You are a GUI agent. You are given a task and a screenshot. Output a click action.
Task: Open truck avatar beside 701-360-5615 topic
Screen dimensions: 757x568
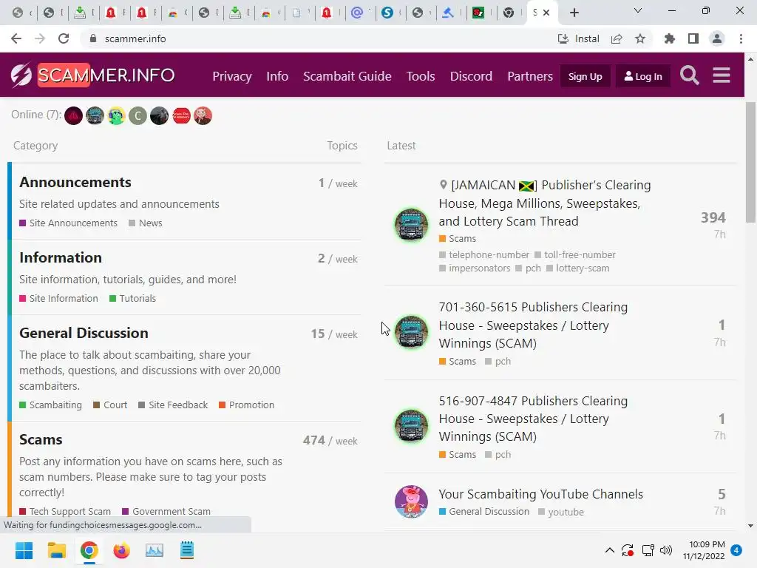(411, 332)
